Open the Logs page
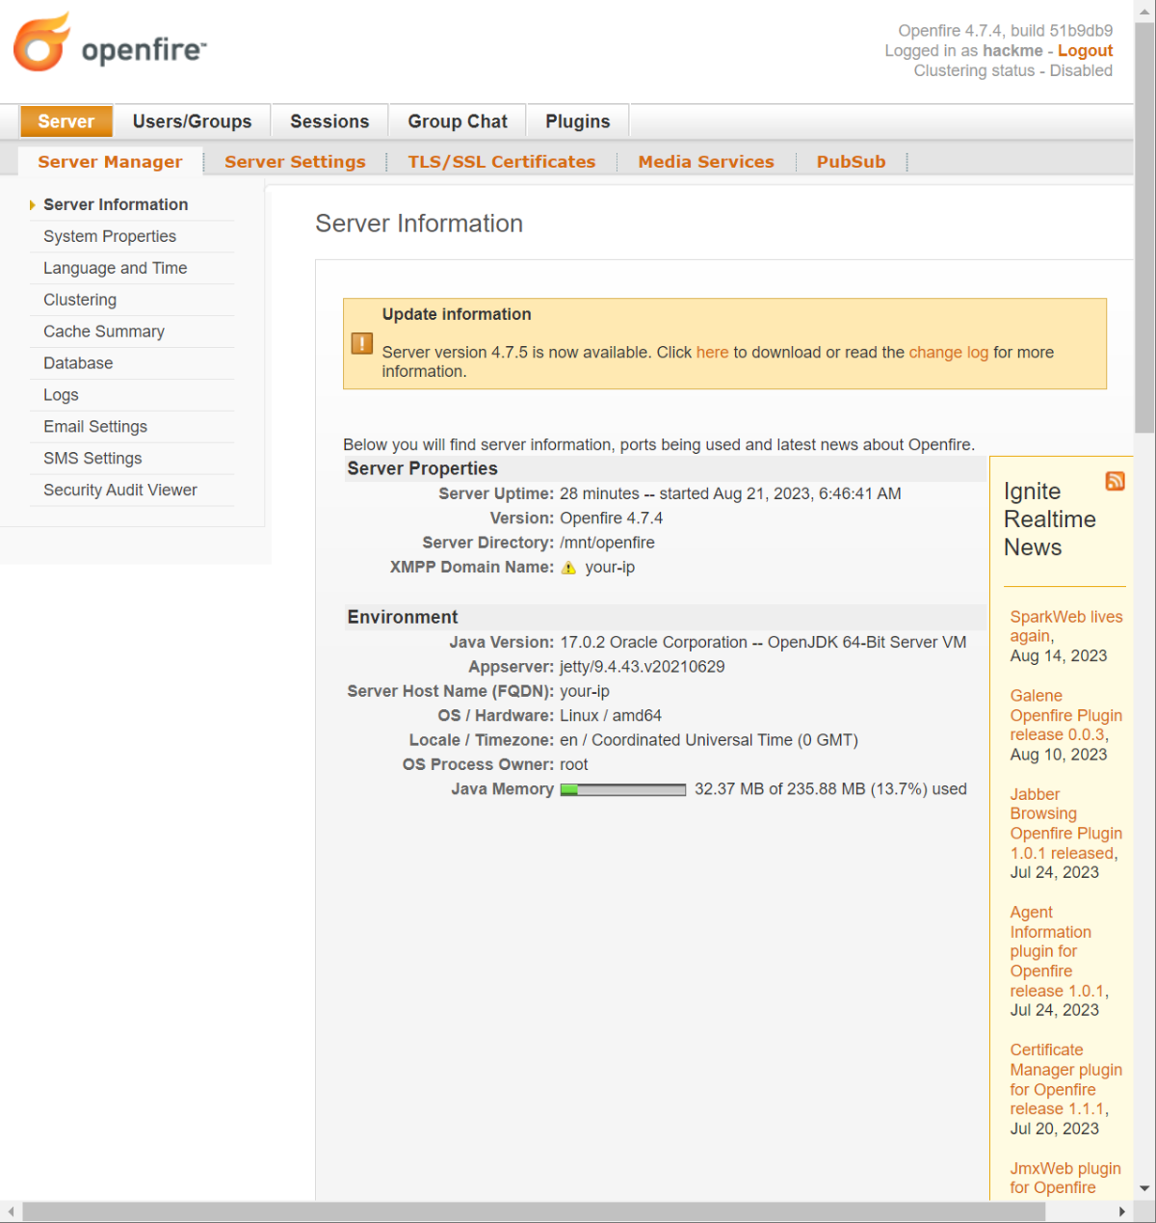Image resolution: width=1156 pixels, height=1223 pixels. [61, 395]
